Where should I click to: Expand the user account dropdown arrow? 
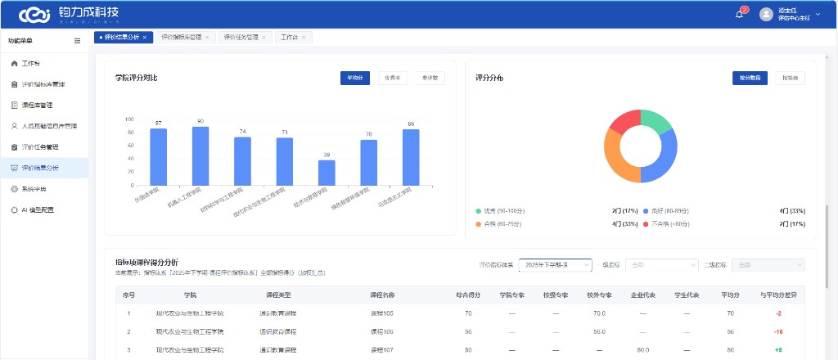[818, 15]
